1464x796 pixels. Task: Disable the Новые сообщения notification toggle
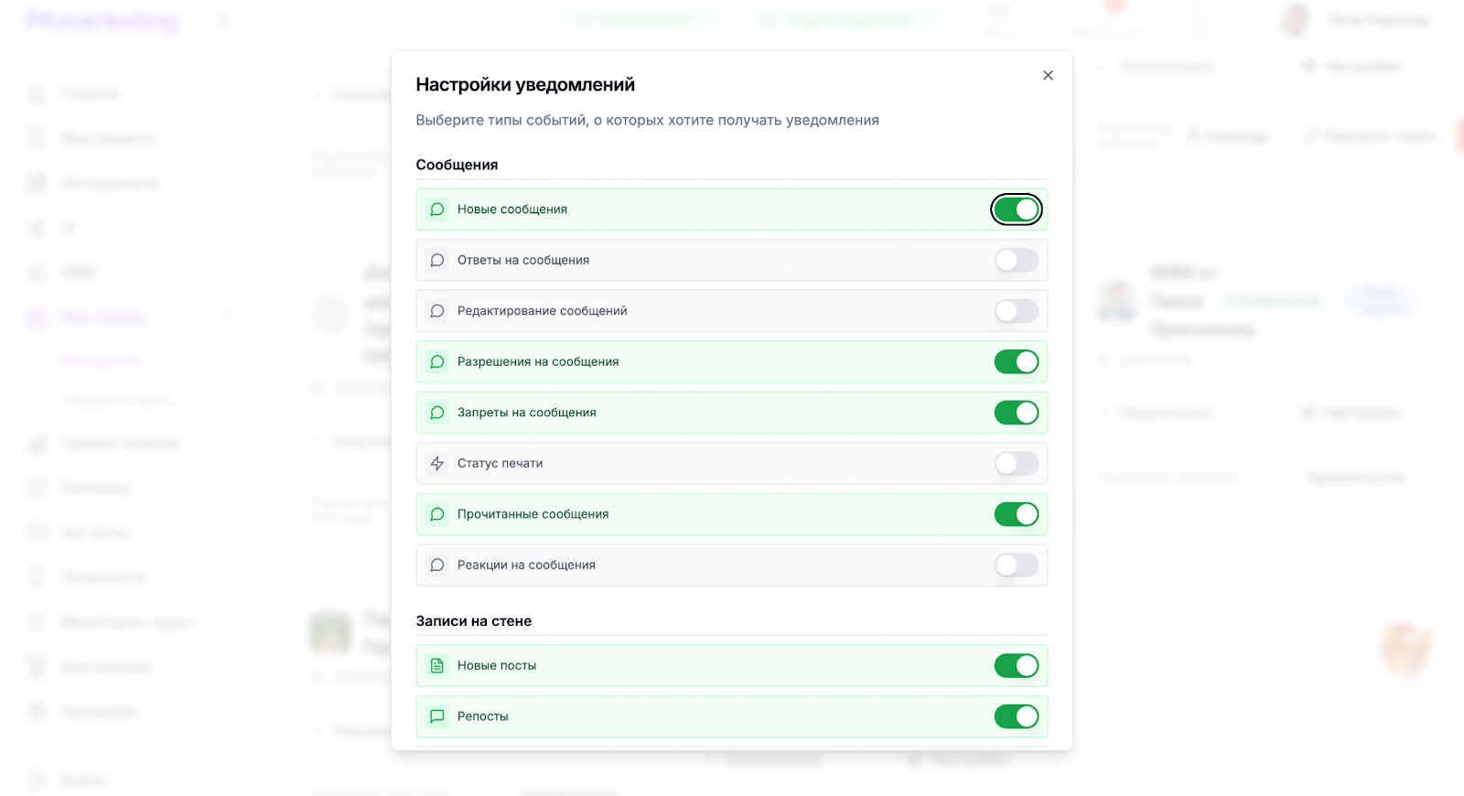[1017, 210]
